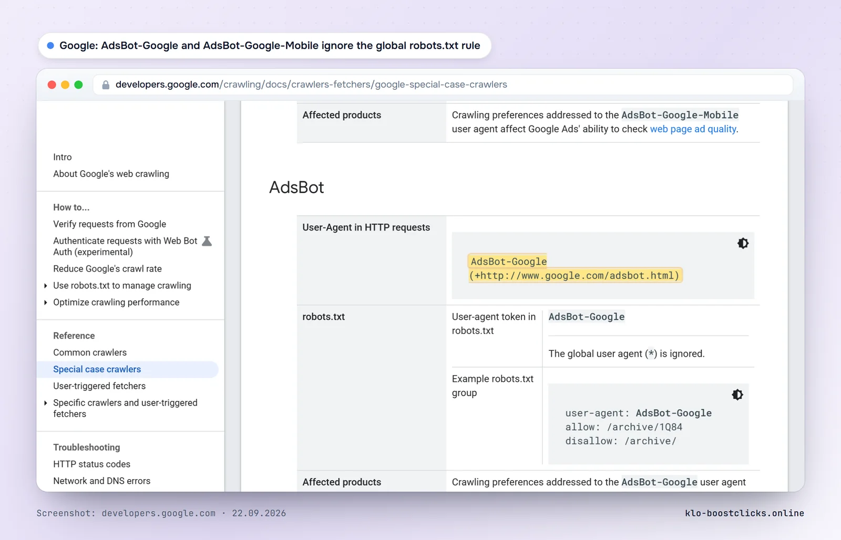Expand Optimize crawling performance section
The width and height of the screenshot is (841, 540).
pos(46,303)
